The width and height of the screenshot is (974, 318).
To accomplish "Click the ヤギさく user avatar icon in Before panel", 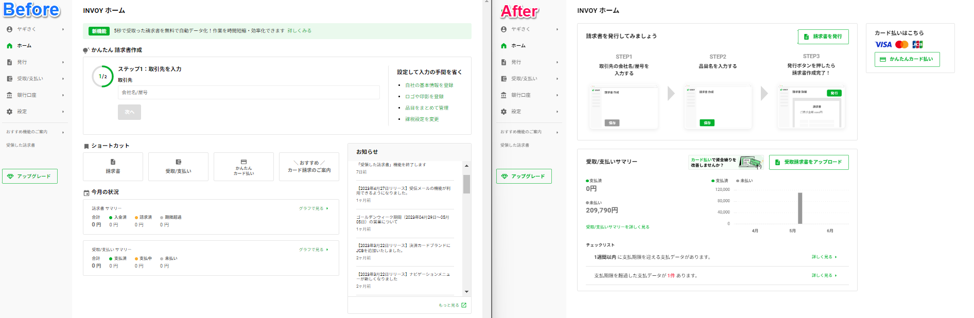I will [x=9, y=29].
